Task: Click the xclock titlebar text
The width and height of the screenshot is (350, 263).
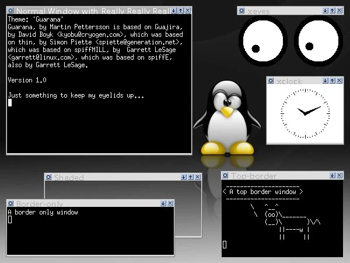Action: coord(289,81)
